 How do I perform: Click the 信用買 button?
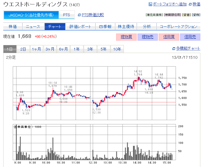169,37
